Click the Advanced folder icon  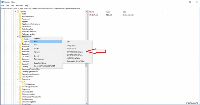20,19
